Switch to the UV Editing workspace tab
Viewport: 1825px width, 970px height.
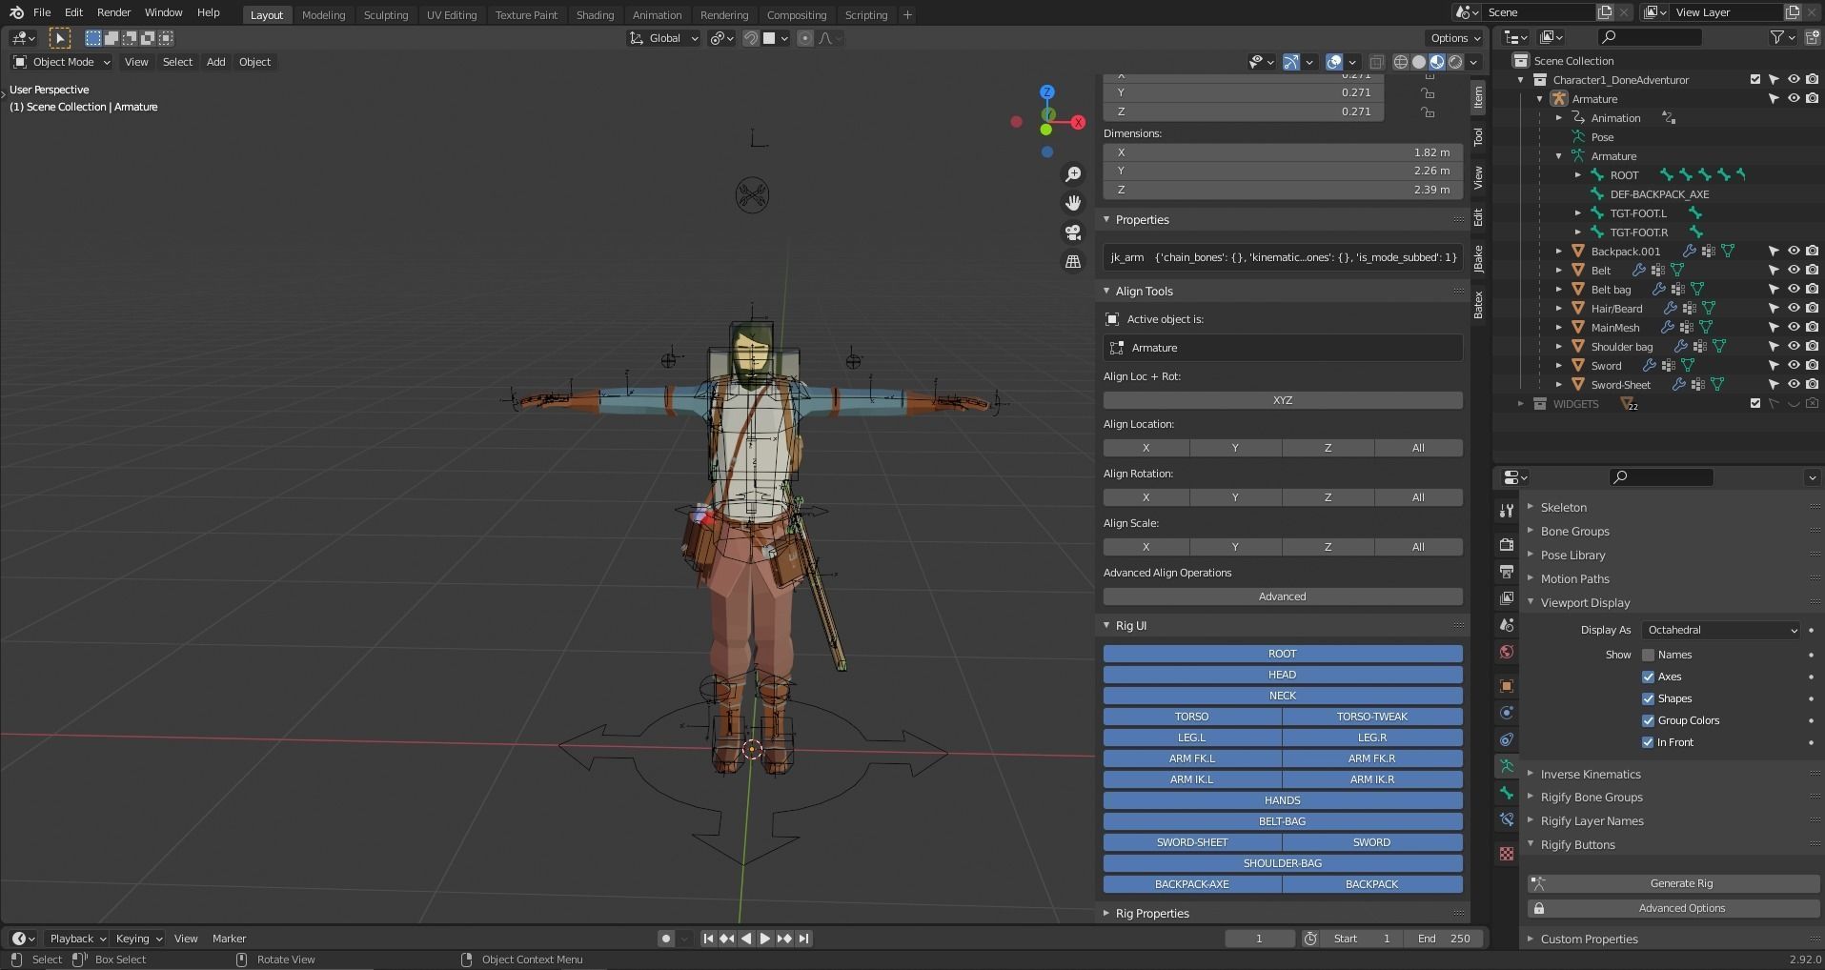click(451, 14)
